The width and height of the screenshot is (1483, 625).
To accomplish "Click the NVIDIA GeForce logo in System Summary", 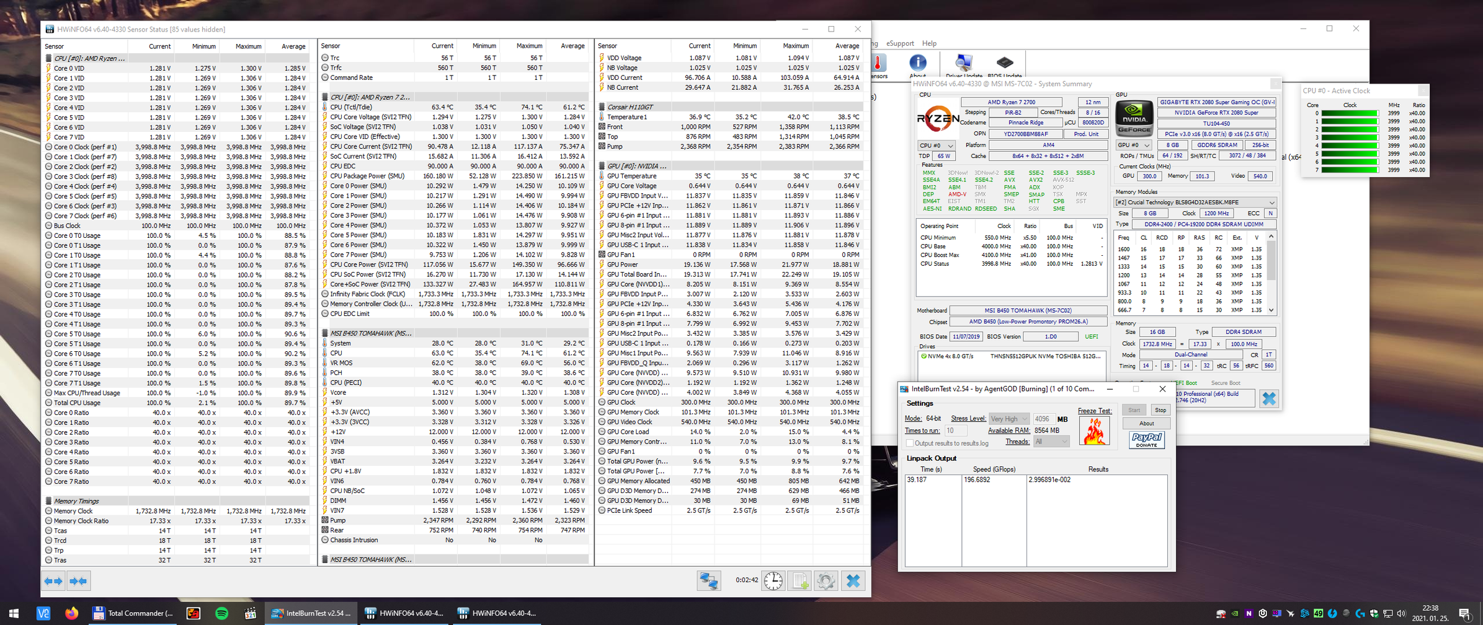I will [x=1134, y=118].
